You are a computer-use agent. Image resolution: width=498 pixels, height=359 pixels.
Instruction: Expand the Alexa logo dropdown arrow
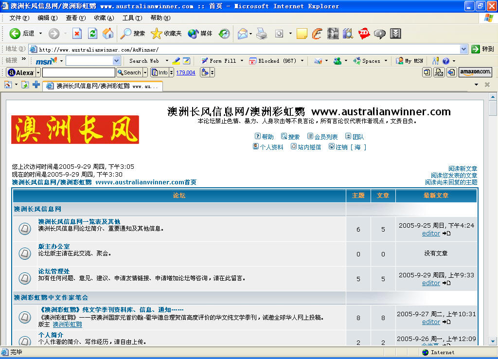(38, 73)
